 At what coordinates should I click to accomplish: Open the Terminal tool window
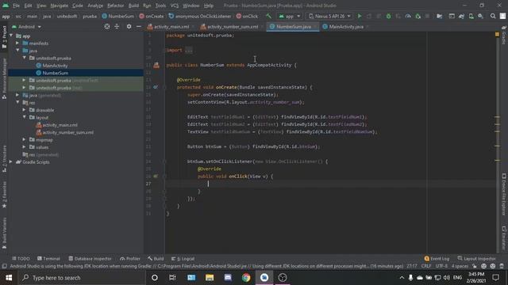tap(48, 259)
